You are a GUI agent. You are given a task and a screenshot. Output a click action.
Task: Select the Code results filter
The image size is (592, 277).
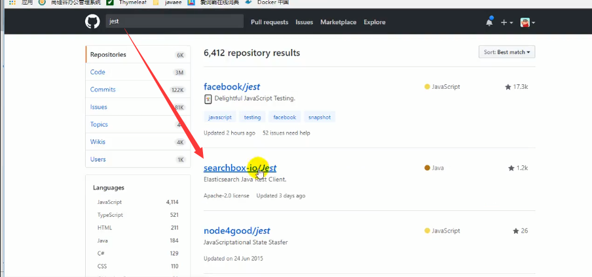coord(138,72)
